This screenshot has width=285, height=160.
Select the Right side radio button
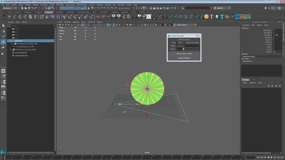[x=185, y=43]
